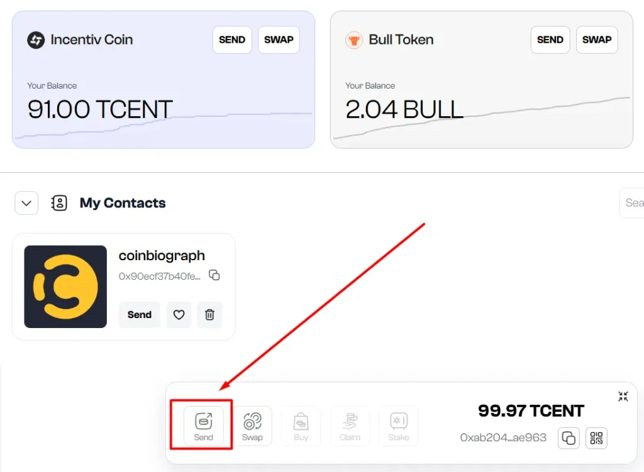The height and width of the screenshot is (472, 644).
Task: Show the wallet QR code
Action: pos(596,438)
